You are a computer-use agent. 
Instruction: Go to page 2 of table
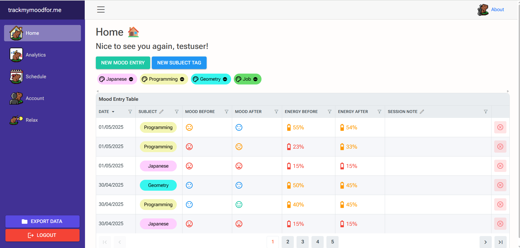pos(288,242)
